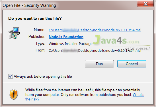Click the orange security shield warning icon
This screenshot has height=107, width=156.
[x=14, y=94]
